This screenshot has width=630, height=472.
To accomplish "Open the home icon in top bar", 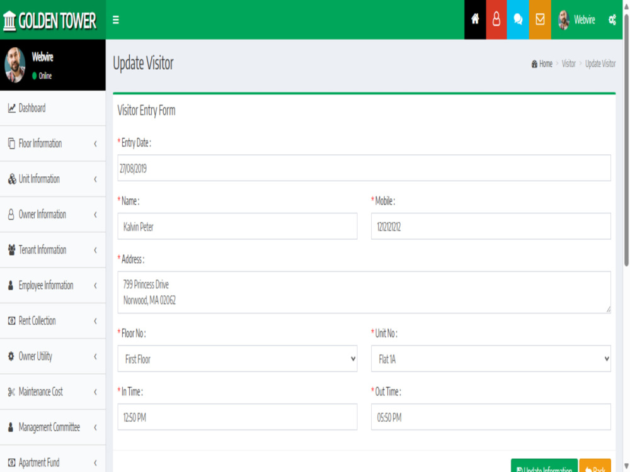I will (475, 20).
